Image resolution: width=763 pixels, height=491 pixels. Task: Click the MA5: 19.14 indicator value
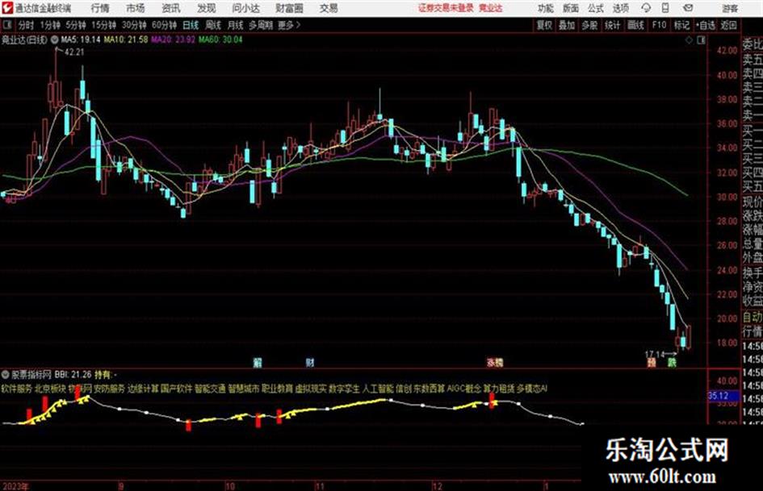80,40
